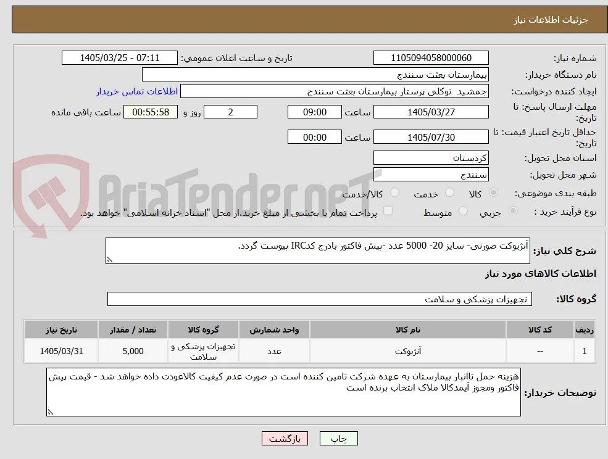608x459 pixels.
Task: Click the need date cell 1405/03/31
Action: pyautogui.click(x=61, y=351)
